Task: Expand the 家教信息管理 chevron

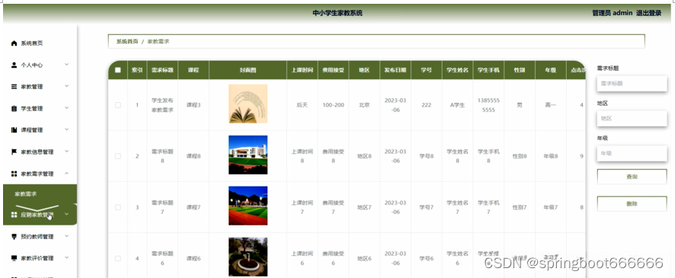Action: [x=67, y=152]
